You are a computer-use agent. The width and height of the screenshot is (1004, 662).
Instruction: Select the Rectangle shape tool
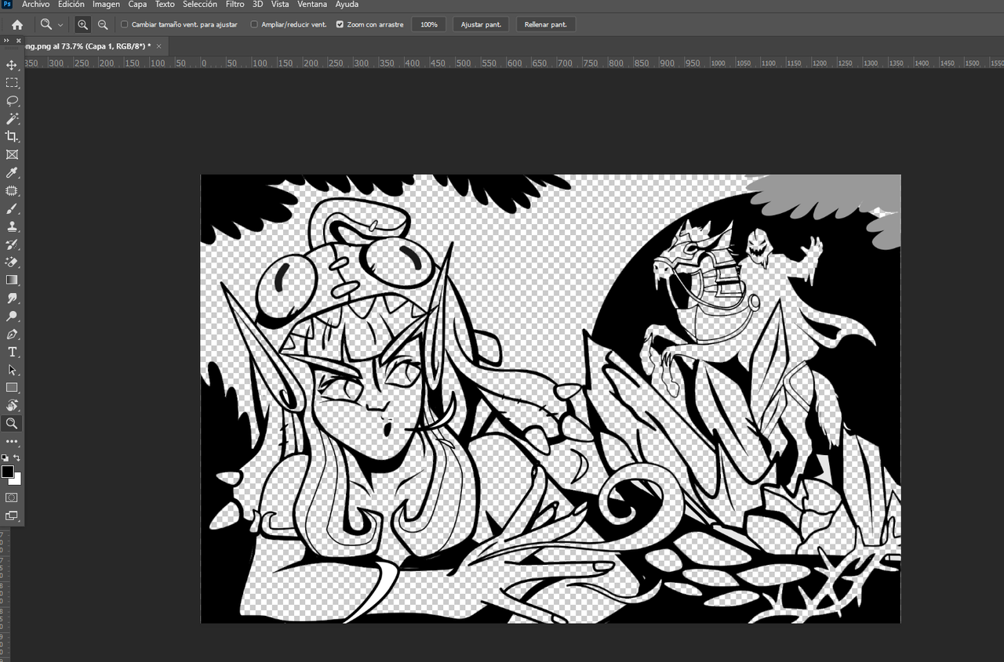click(x=12, y=388)
